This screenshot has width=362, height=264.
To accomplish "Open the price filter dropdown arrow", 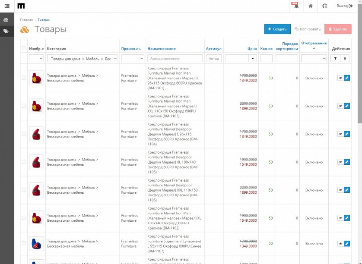I will (x=253, y=59).
